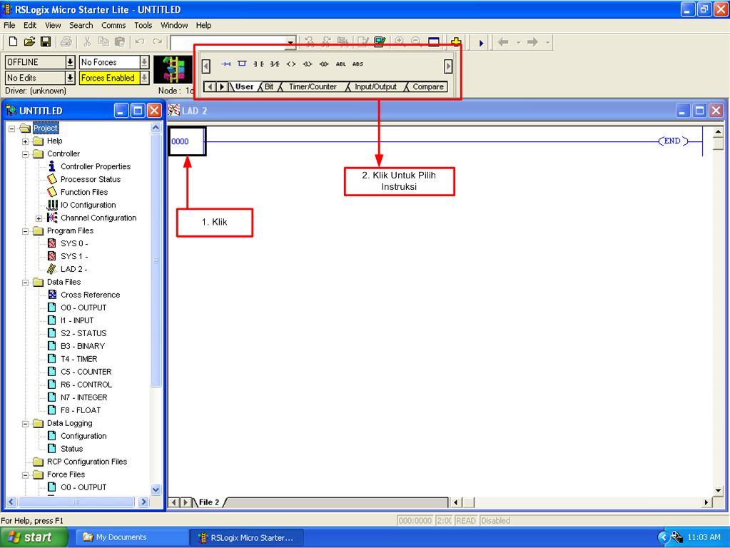The width and height of the screenshot is (730, 548).
Task: Collapse the Project tree root
Action: coord(12,128)
